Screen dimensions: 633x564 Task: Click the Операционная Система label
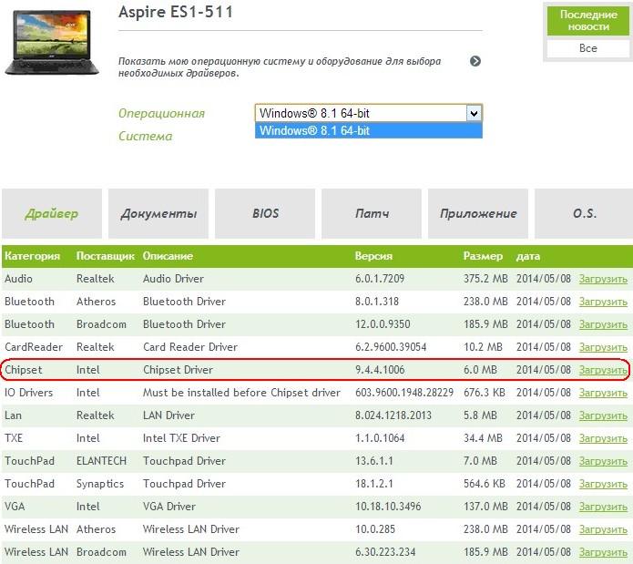[161, 124]
